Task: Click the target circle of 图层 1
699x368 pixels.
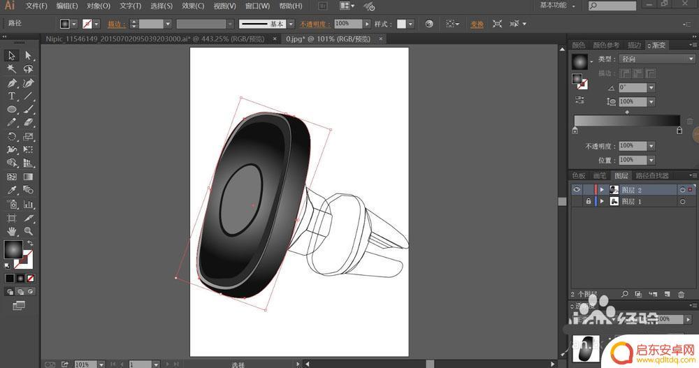Action: (x=682, y=202)
